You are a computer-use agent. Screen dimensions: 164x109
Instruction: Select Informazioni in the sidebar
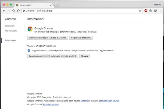[x=10, y=40]
